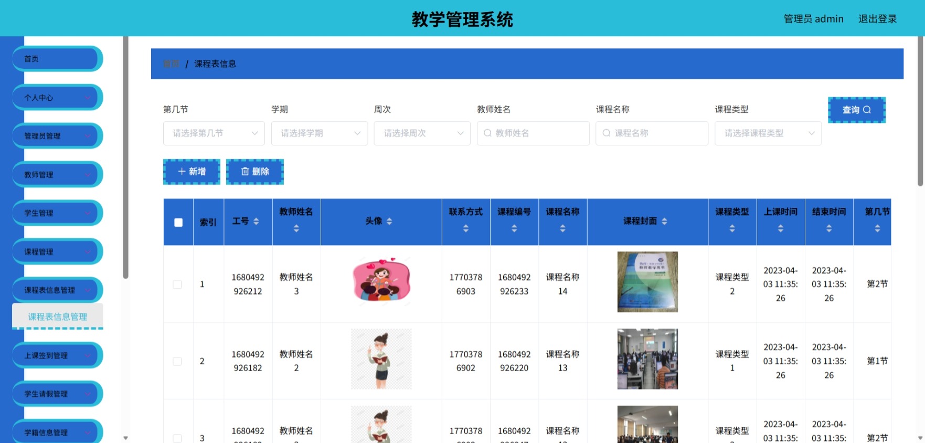Expand the 上课签到管理 sidebar menu
This screenshot has width=925, height=443.
pyautogui.click(x=57, y=355)
